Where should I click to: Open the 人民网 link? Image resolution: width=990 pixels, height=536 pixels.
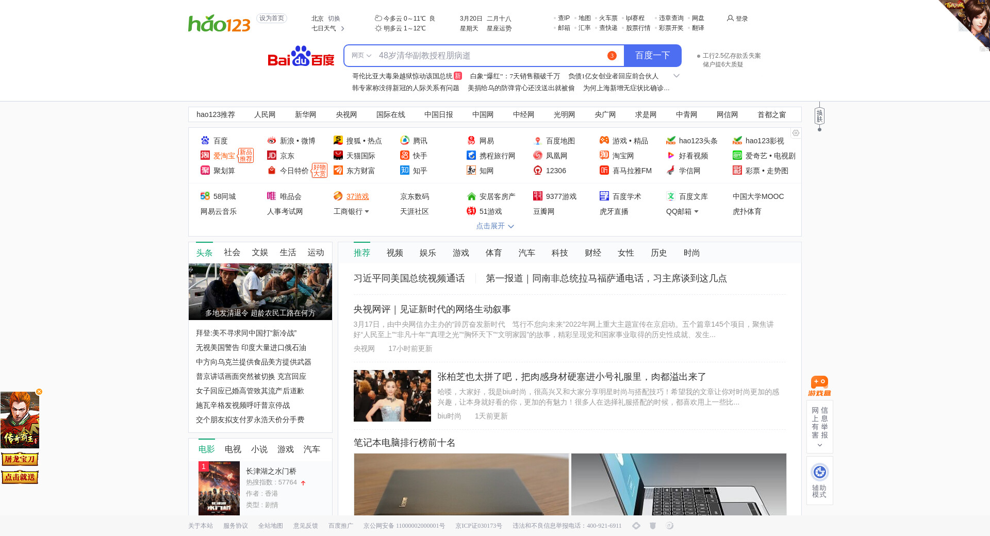pos(265,115)
